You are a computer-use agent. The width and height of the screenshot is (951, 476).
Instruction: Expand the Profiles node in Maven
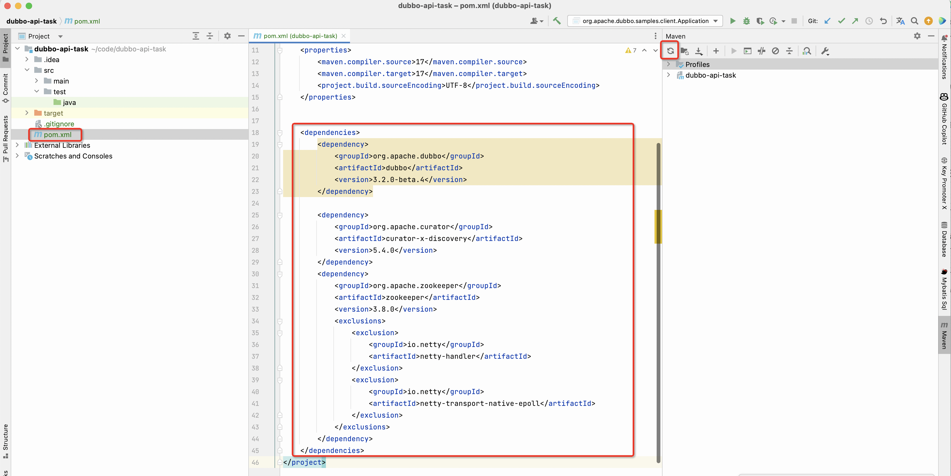tap(668, 64)
